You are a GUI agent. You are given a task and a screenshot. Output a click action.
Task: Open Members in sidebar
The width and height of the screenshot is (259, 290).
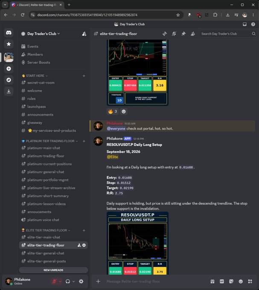[x=53, y=55]
